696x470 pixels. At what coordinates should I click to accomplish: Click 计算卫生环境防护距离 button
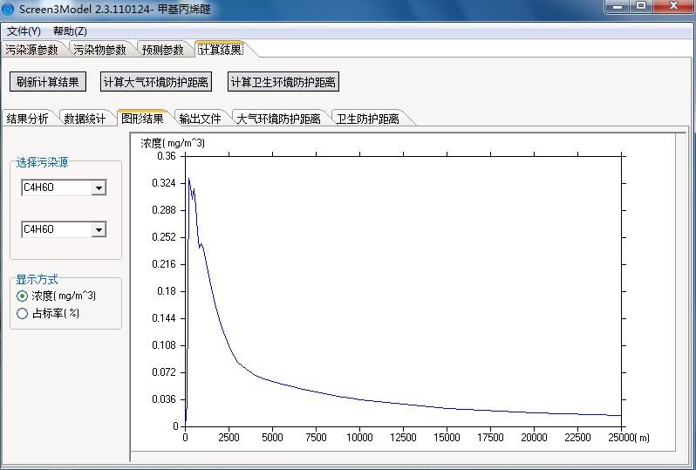click(x=283, y=82)
